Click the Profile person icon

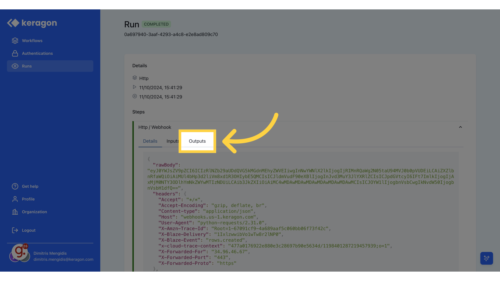pos(15,199)
